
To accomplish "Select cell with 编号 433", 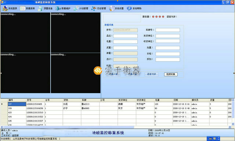I will point(17,112).
